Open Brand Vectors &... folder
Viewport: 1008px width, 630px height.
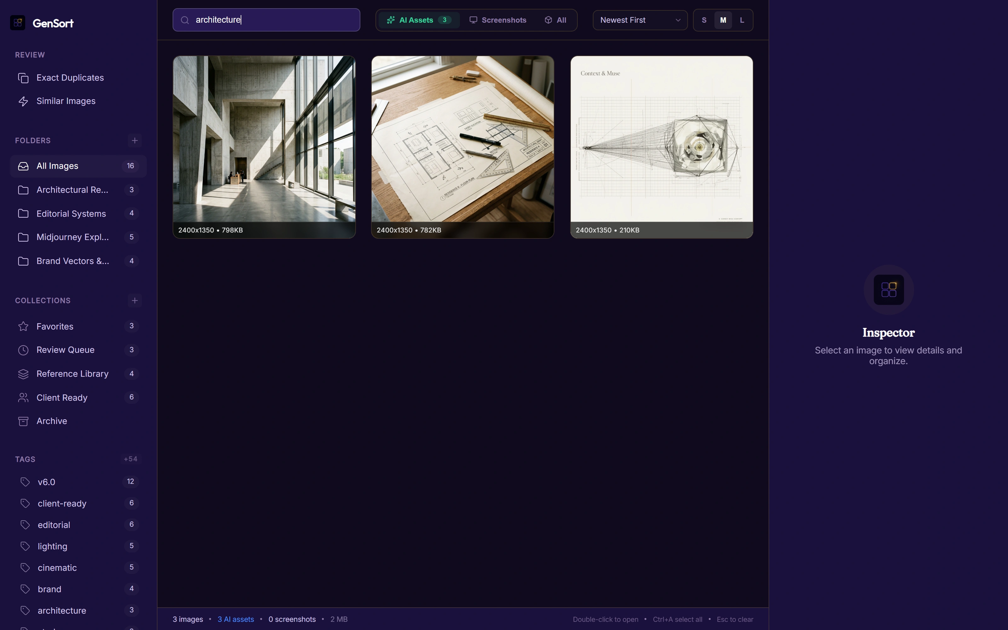point(78,261)
